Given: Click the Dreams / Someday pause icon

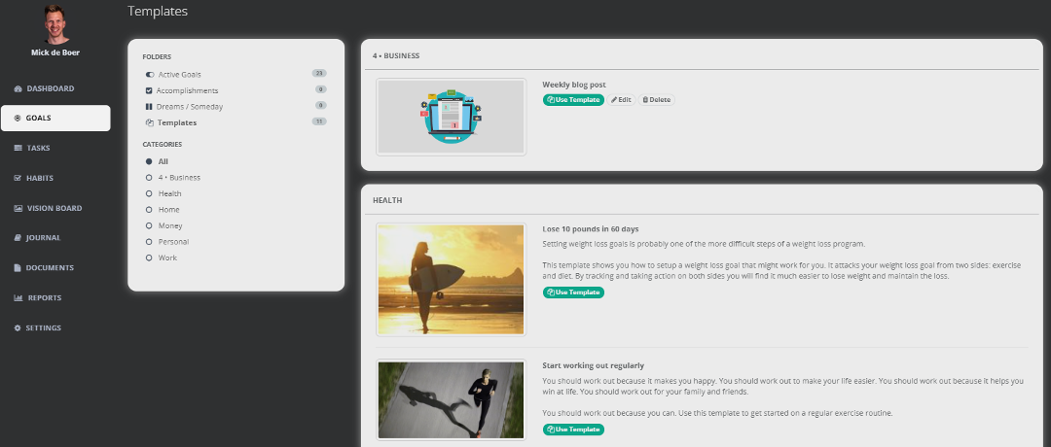Looking at the screenshot, I should [x=149, y=107].
